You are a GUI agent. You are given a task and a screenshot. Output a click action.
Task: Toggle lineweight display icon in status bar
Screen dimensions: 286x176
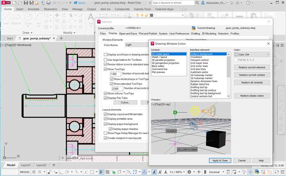click(101, 172)
